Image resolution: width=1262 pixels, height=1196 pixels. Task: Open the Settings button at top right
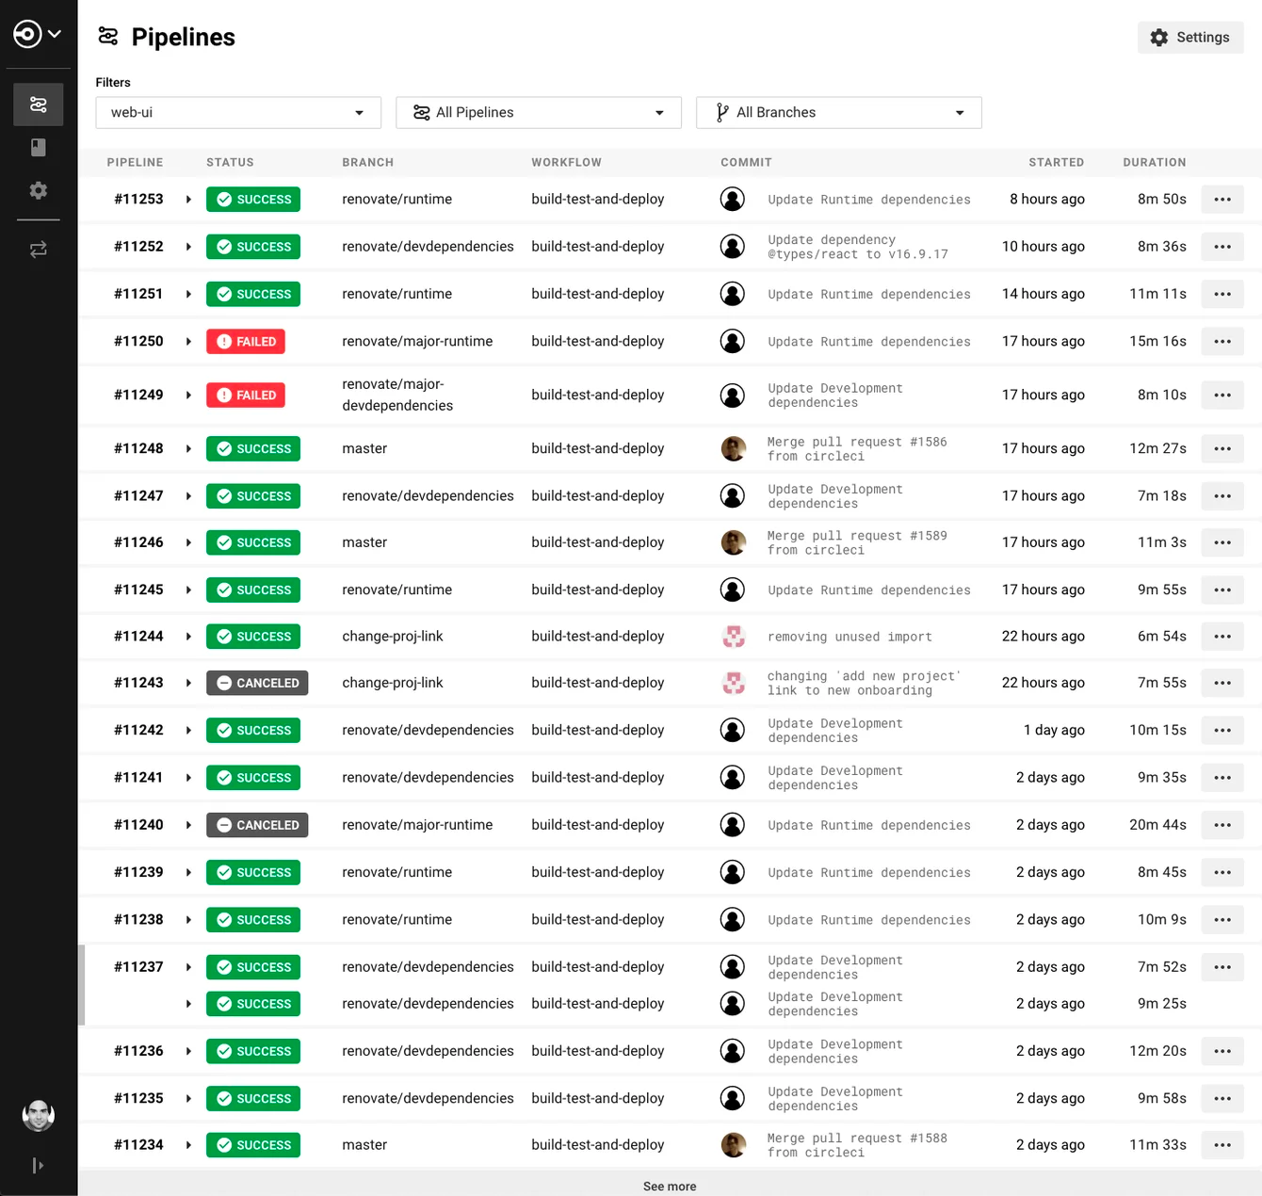(1190, 37)
